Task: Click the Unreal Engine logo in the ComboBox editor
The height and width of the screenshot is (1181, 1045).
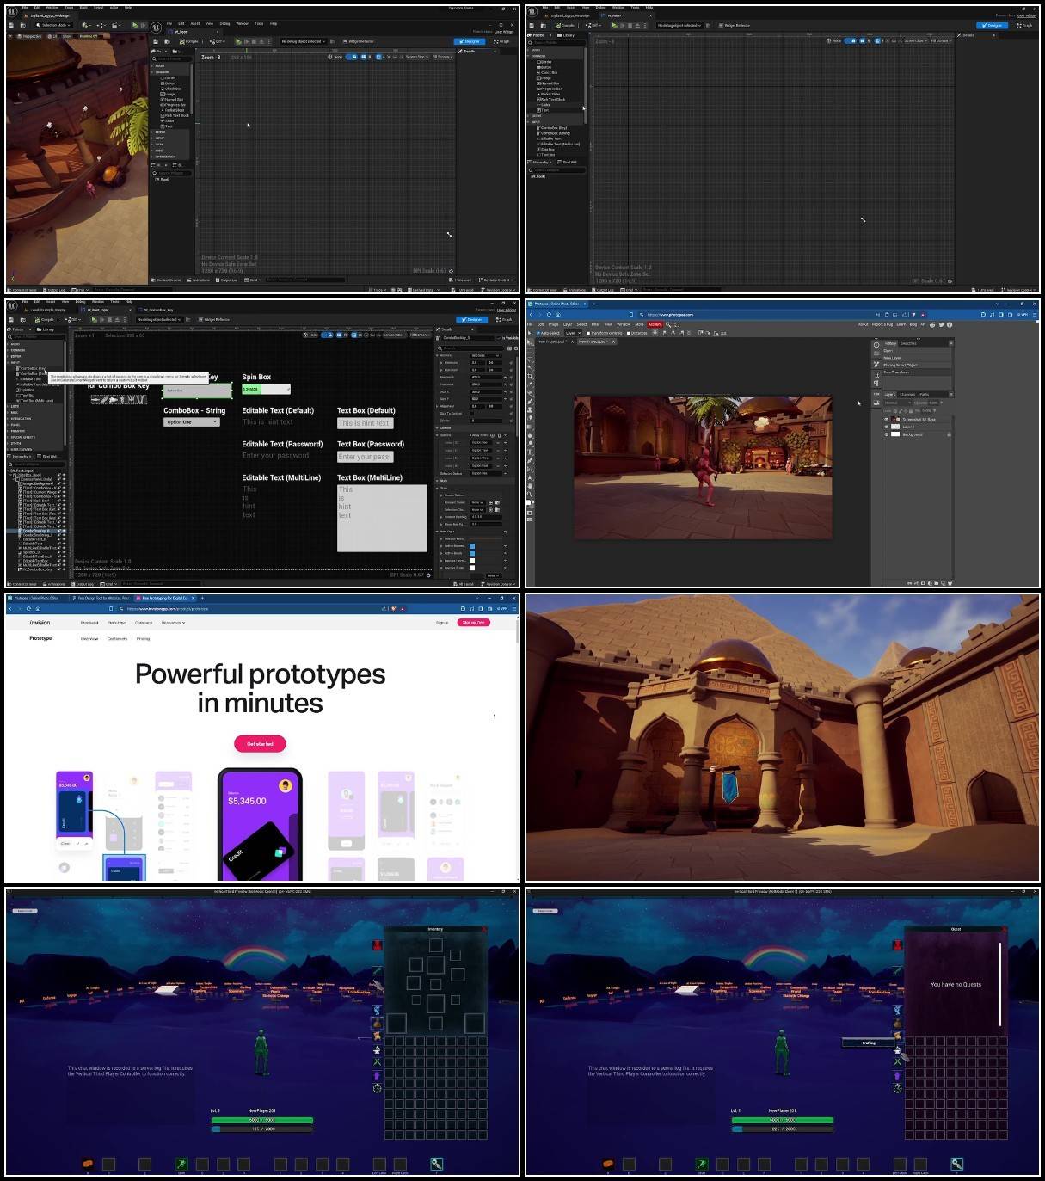Action: click(12, 306)
